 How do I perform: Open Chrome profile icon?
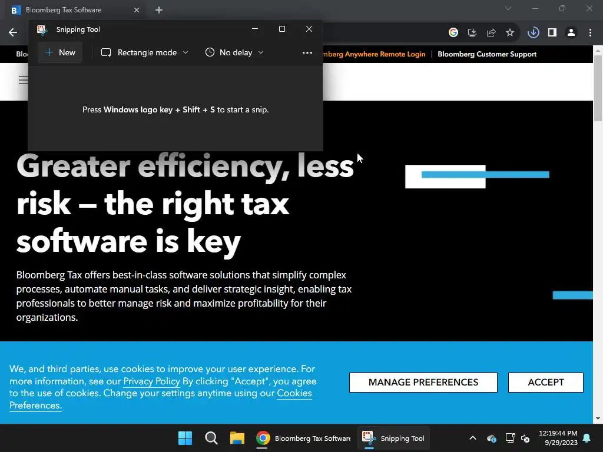click(571, 33)
